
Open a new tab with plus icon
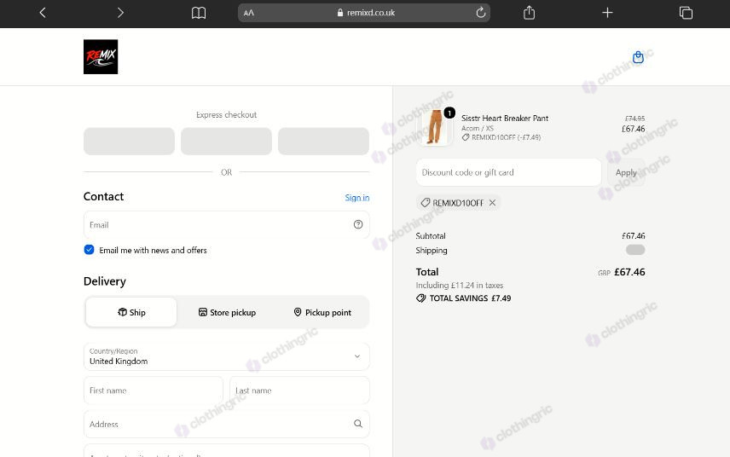click(x=607, y=13)
